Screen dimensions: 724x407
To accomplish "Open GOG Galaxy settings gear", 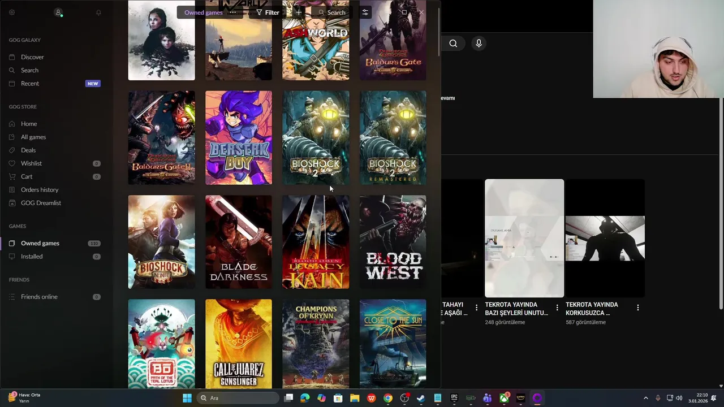I will 12,12.
